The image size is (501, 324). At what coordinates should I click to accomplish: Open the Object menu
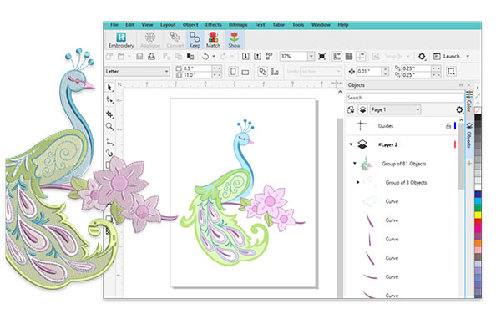[190, 24]
